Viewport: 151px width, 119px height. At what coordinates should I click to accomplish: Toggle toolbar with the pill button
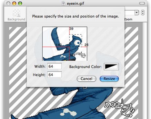[x=142, y=3]
